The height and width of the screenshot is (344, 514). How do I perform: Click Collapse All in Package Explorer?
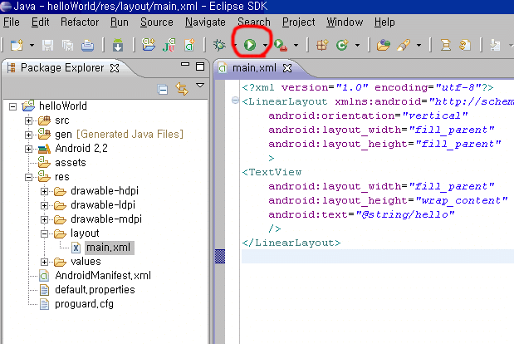pos(163,89)
